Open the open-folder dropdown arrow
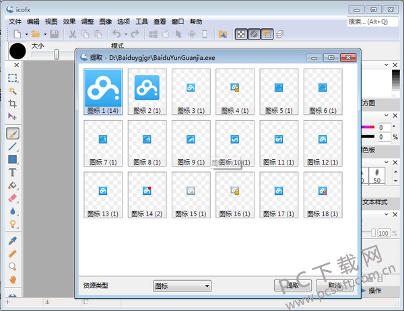 pyautogui.click(x=45, y=34)
